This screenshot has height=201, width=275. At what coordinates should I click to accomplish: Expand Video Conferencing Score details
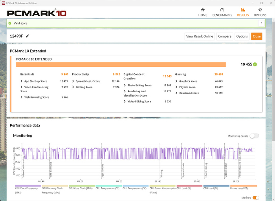point(21,87)
